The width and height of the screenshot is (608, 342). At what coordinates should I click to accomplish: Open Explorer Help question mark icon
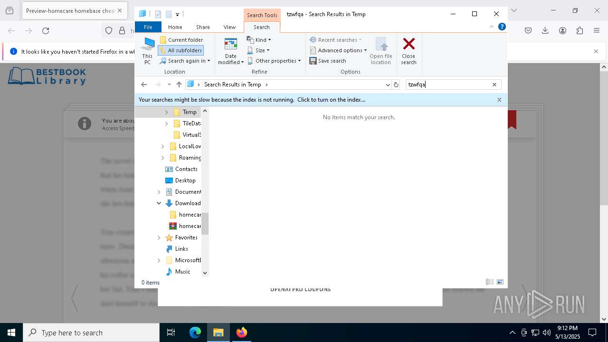(502, 27)
